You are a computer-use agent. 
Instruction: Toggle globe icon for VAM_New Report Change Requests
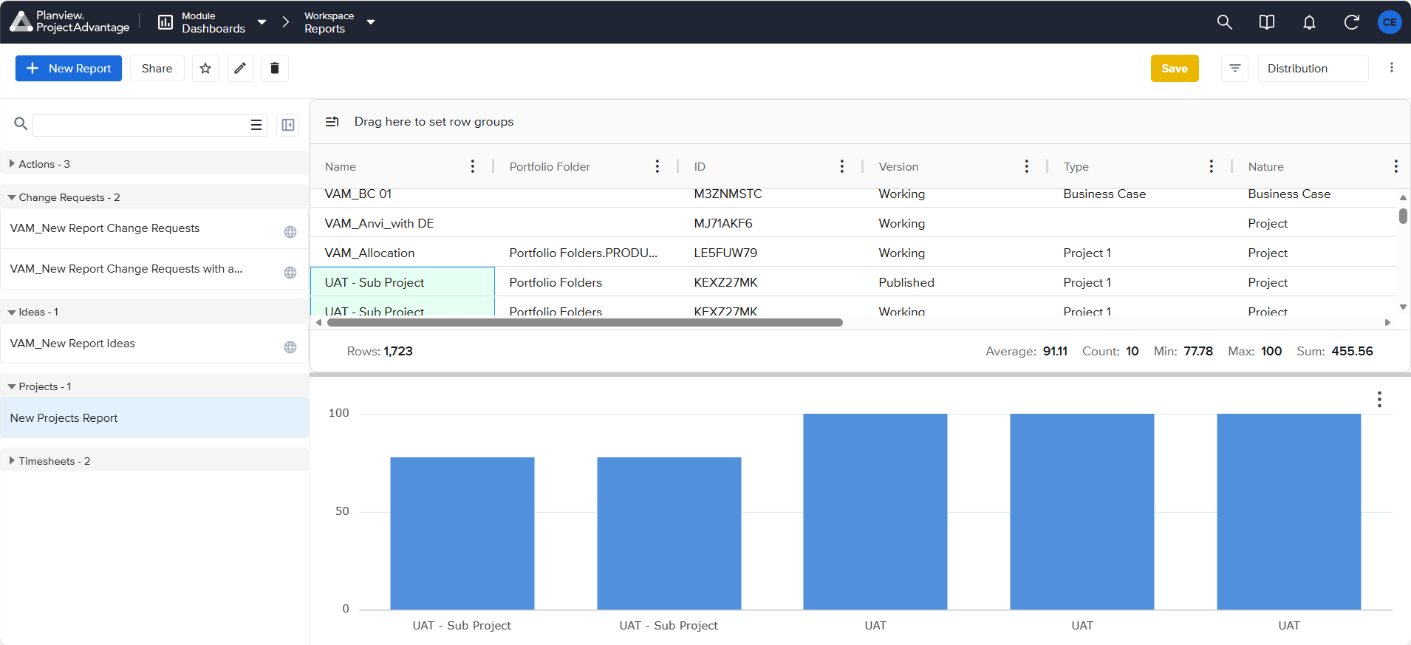pos(290,232)
